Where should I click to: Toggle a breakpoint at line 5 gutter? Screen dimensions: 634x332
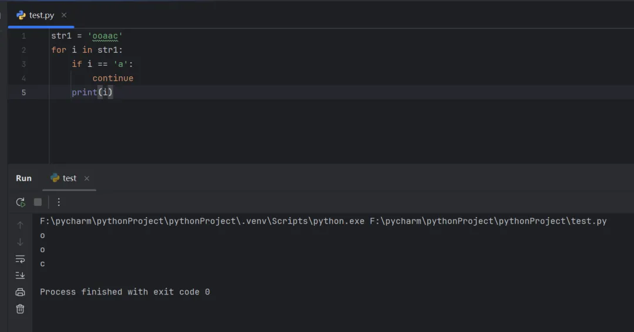23,92
